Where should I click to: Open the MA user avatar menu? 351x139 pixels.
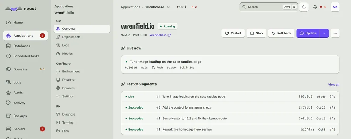coord(335,7)
